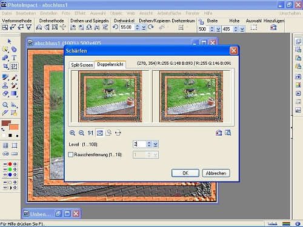
Task: Switch to Split-Screen tab
Action: [x=82, y=65]
